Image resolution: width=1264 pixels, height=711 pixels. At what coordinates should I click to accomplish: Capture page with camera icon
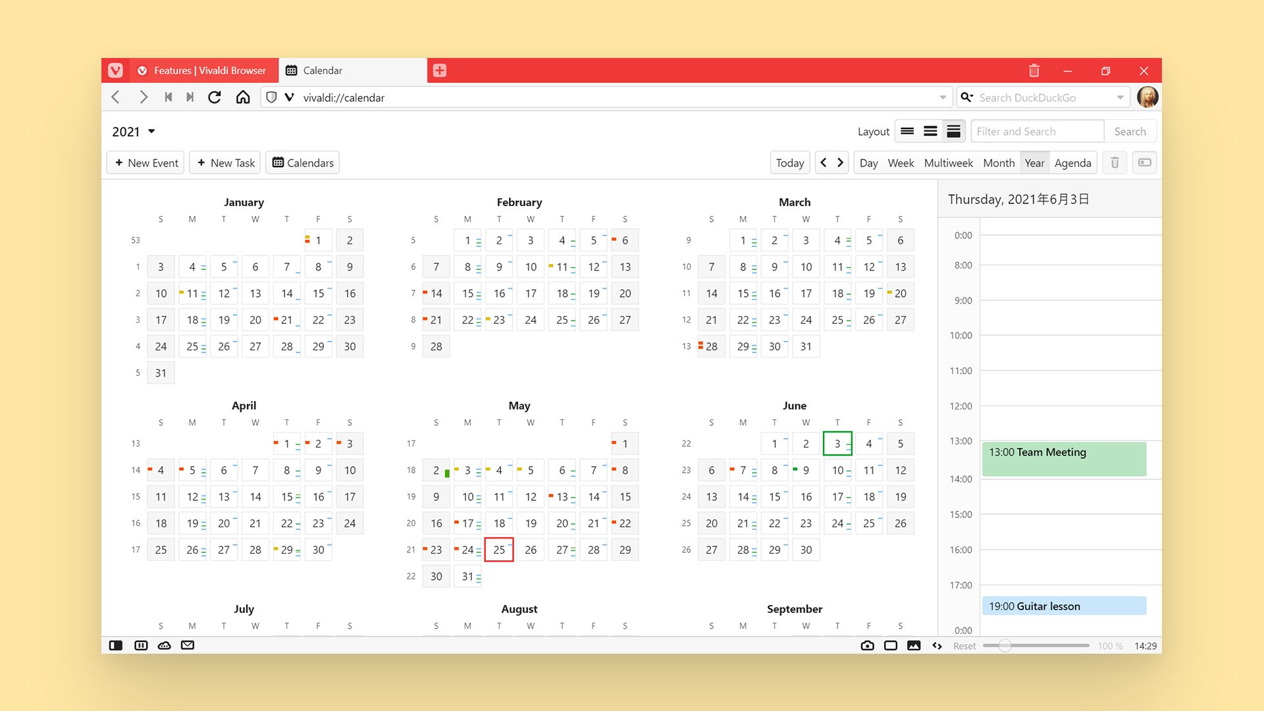click(868, 645)
